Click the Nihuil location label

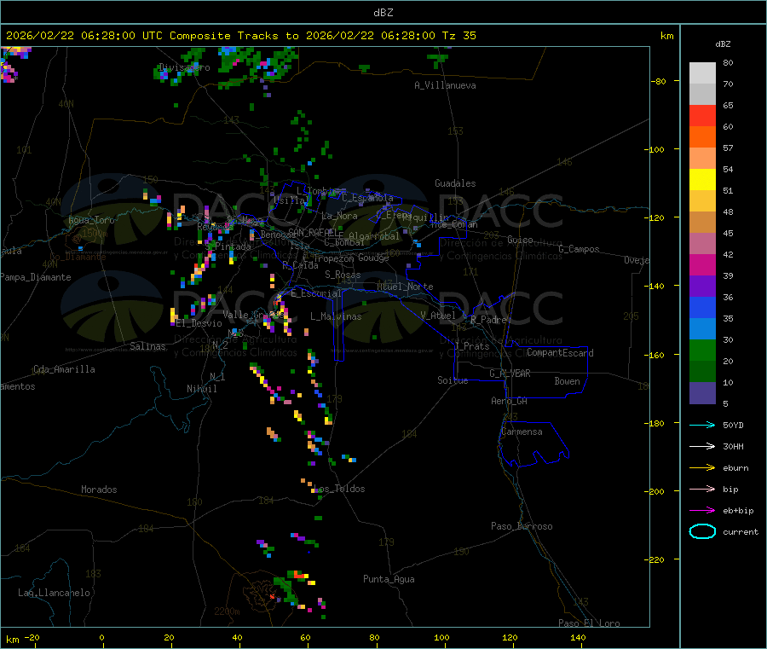[201, 389]
